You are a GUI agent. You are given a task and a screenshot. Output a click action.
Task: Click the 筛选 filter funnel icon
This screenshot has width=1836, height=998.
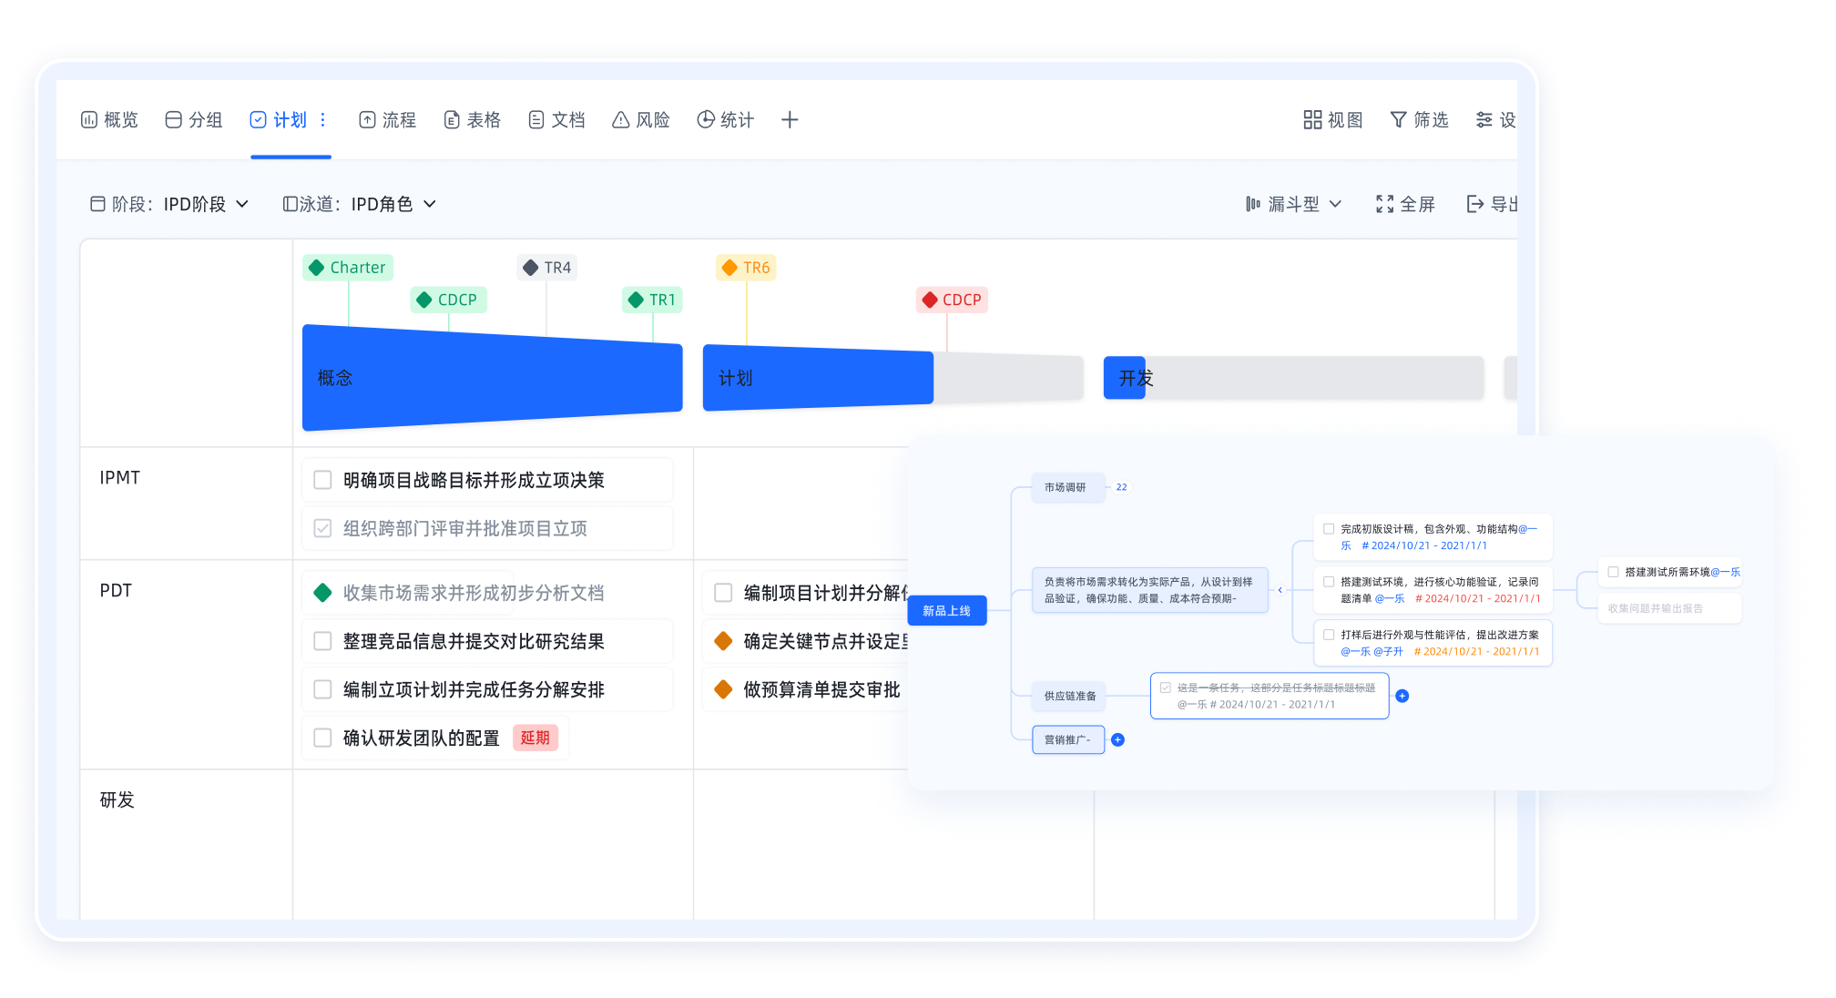click(x=1398, y=120)
